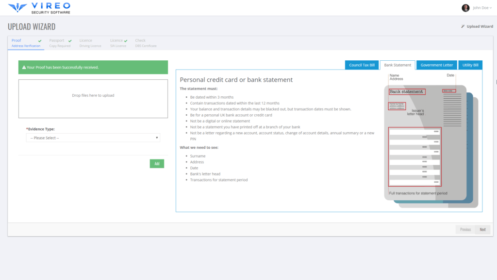This screenshot has height=280, width=497.
Task: Click the green checkmark on the Proof step
Action: point(39,40)
